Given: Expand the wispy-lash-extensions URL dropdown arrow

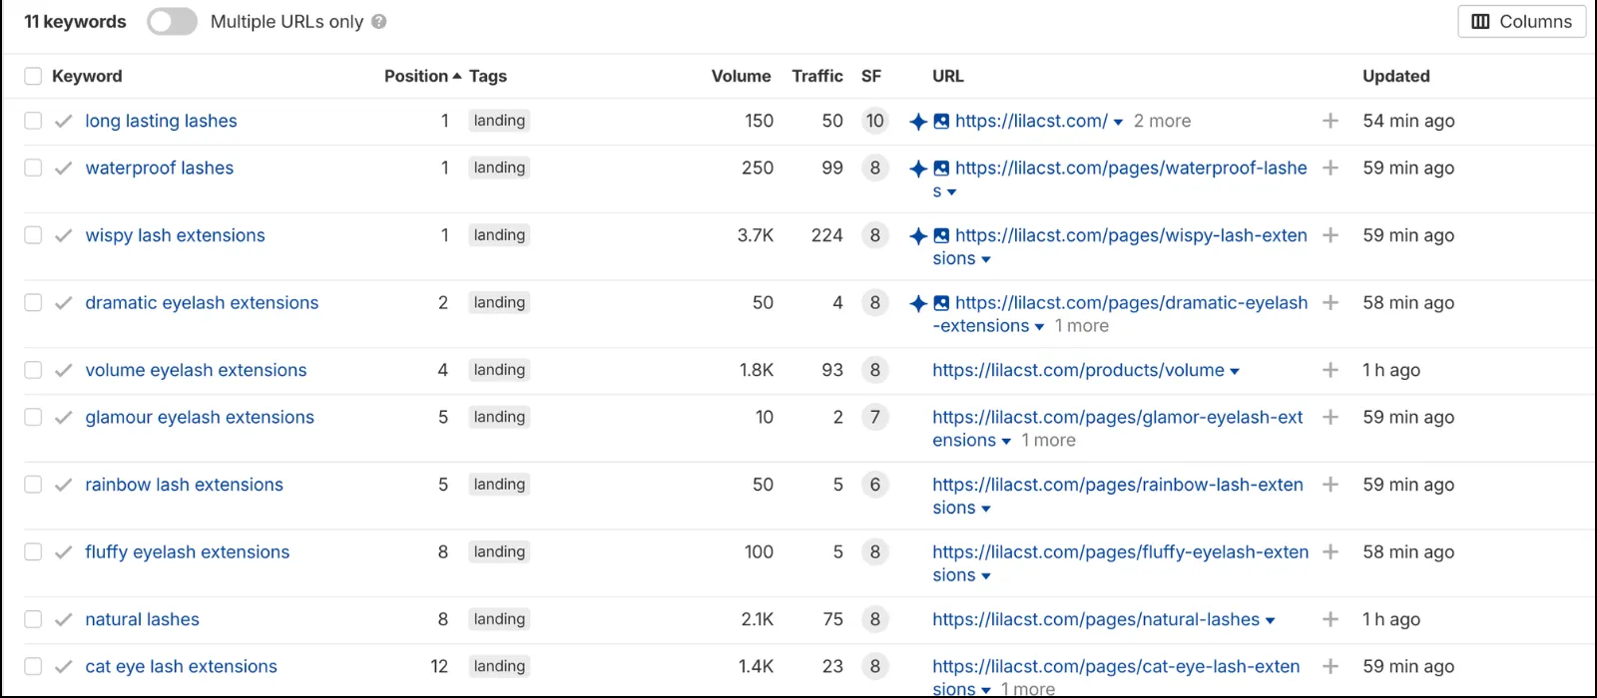Looking at the screenshot, I should (986, 260).
